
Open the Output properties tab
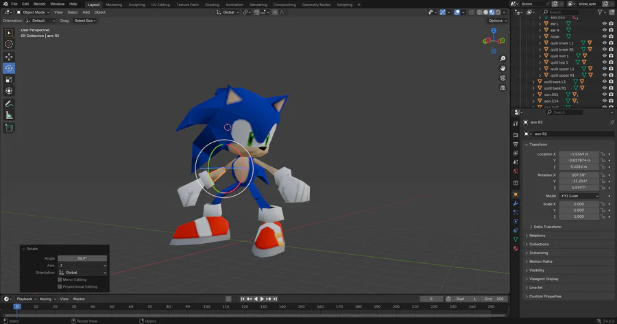pos(516,144)
